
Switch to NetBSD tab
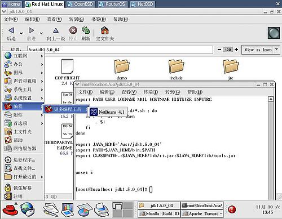point(143,4)
